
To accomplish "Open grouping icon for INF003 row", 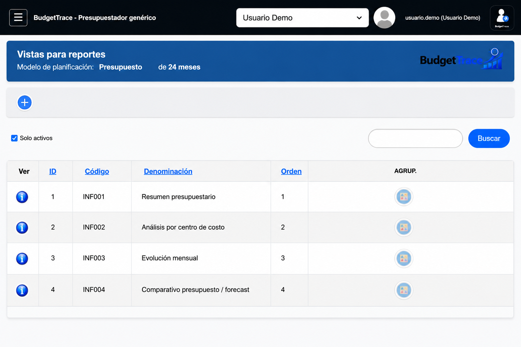I will pos(404,258).
